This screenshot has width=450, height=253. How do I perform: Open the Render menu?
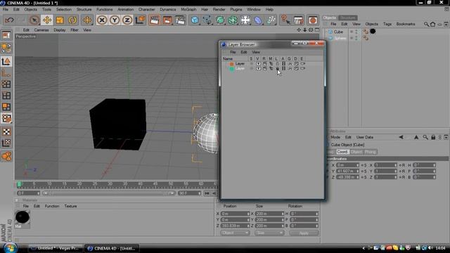pyautogui.click(x=219, y=9)
